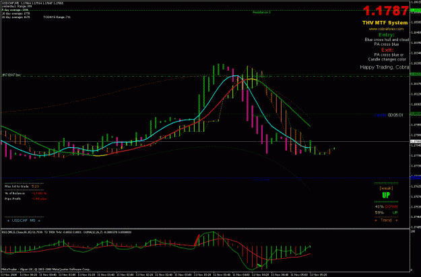Click the RSI / T3 TRIX indicator subwindow label

pos(66,232)
